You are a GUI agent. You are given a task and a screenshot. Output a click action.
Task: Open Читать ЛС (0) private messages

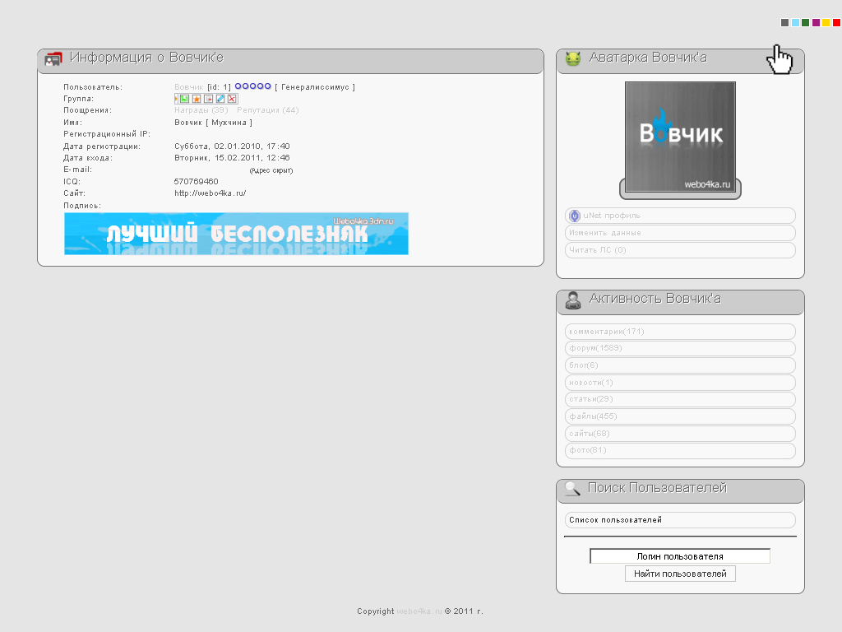680,250
